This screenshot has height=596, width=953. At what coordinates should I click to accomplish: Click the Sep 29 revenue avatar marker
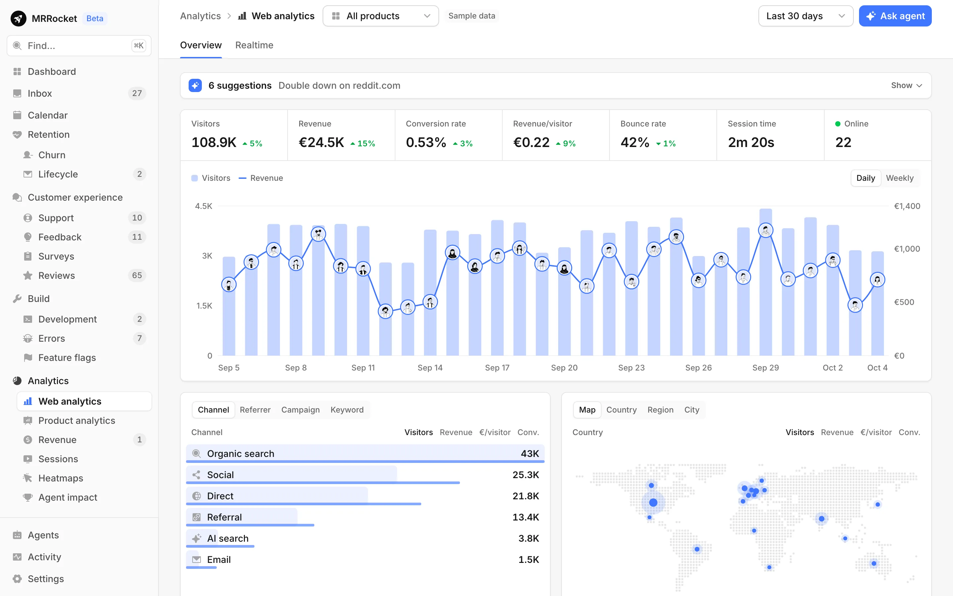pos(766,230)
